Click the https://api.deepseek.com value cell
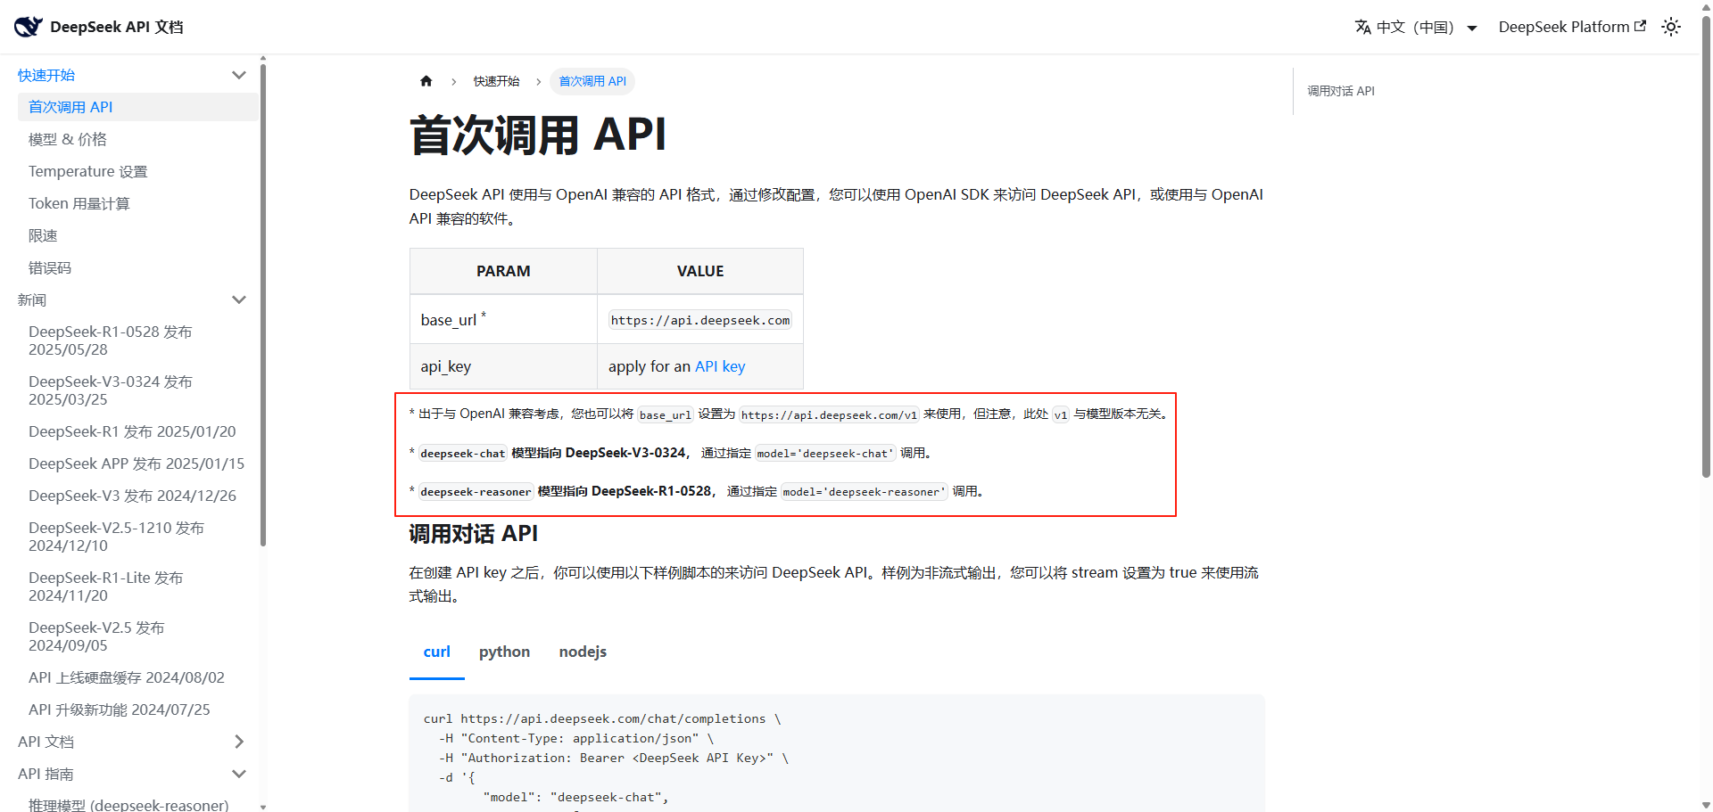The height and width of the screenshot is (812, 1713). click(x=700, y=320)
